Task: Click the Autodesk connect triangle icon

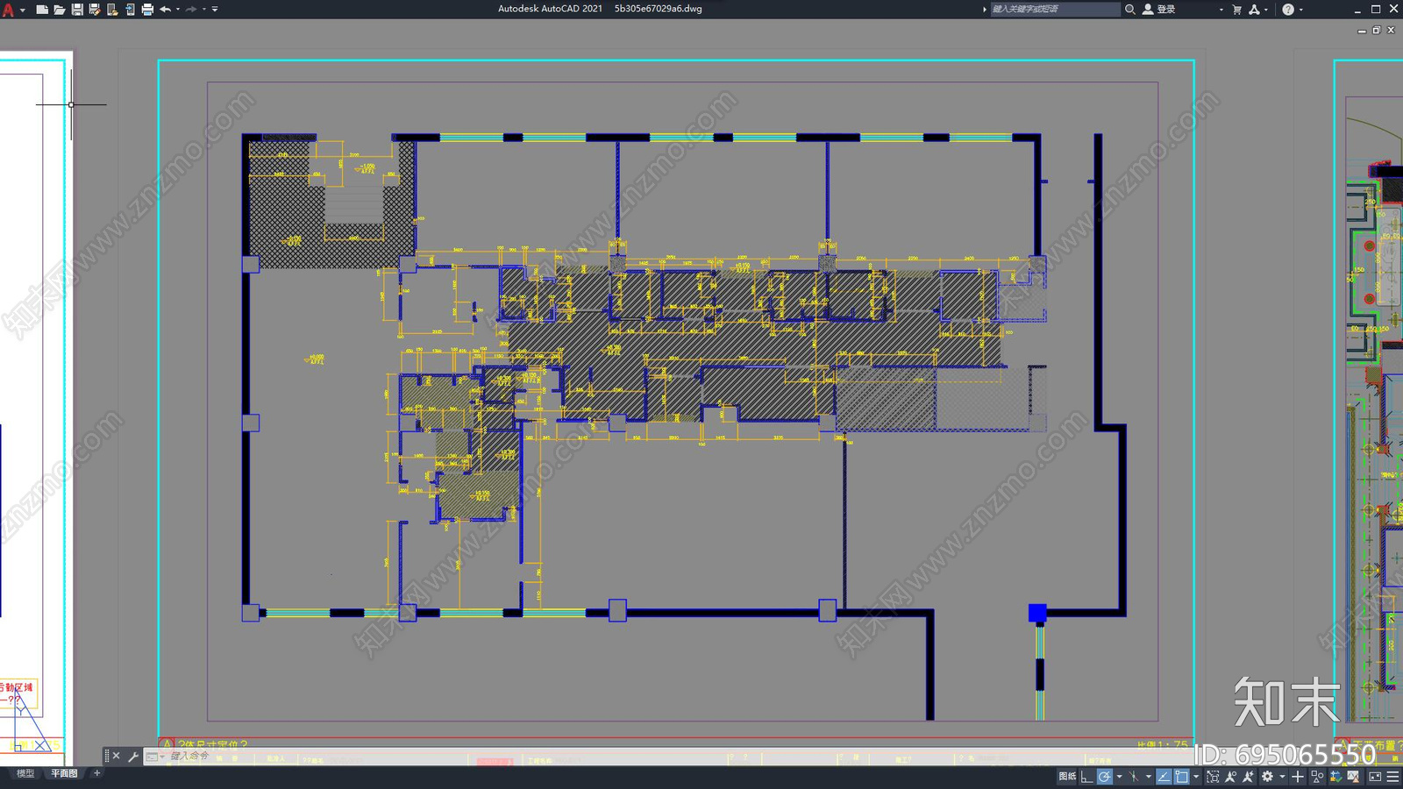Action: pyautogui.click(x=1255, y=9)
